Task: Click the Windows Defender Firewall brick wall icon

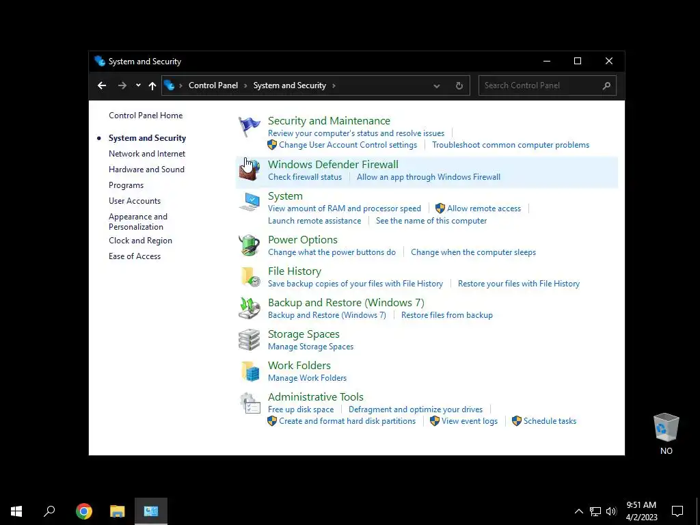Action: [249, 170]
